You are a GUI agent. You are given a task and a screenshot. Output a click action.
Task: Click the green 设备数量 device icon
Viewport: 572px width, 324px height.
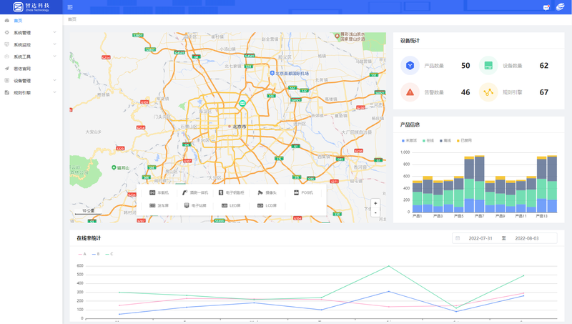point(488,66)
